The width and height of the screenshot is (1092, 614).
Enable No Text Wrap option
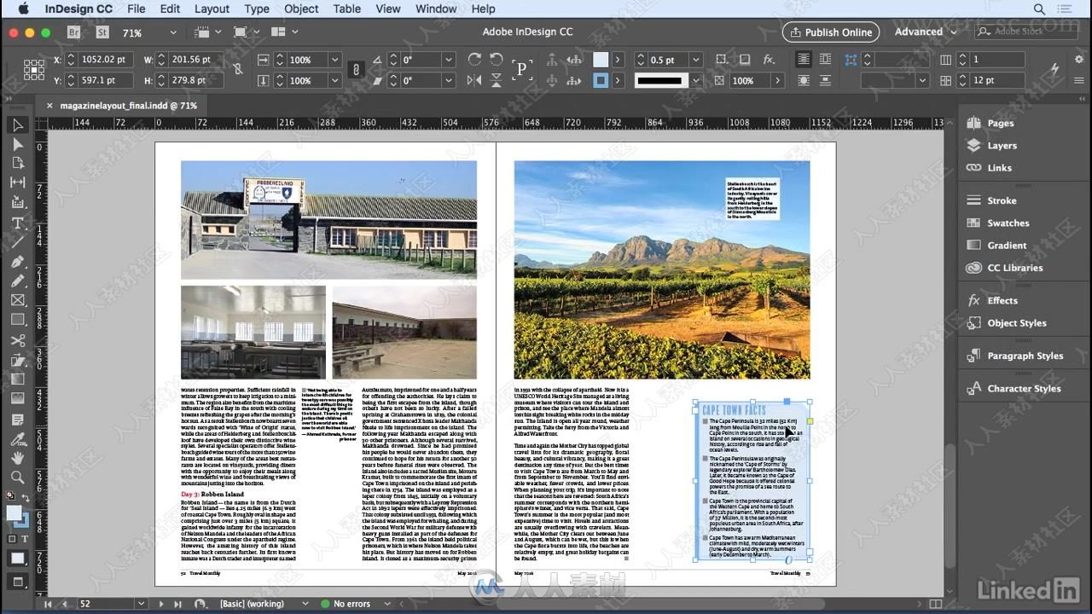(x=804, y=60)
